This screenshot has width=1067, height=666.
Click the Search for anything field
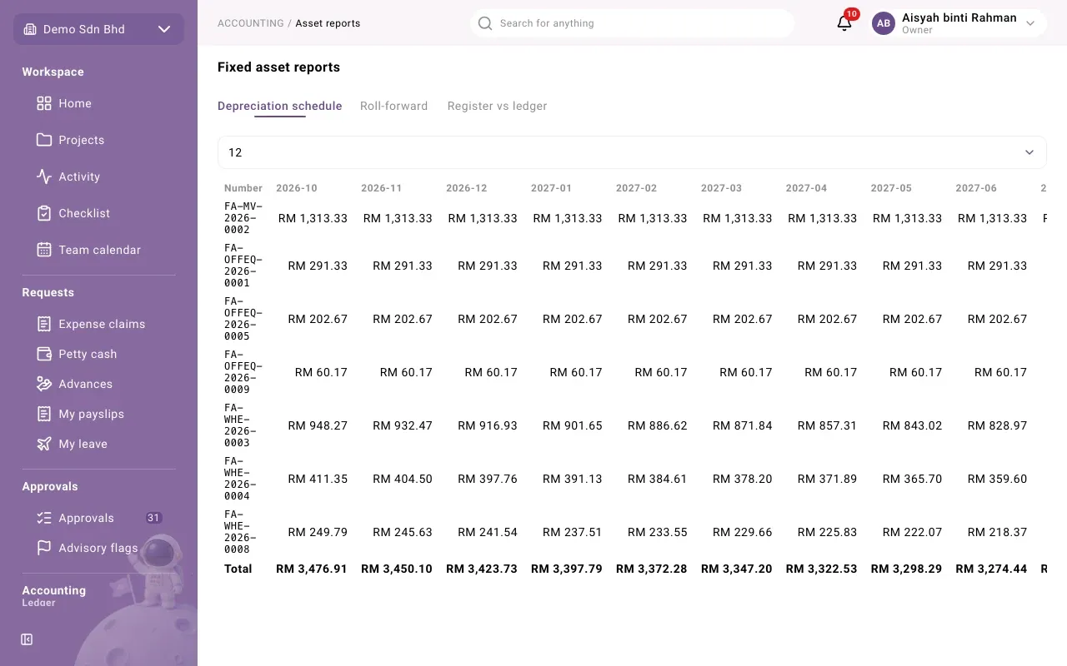pyautogui.click(x=632, y=23)
